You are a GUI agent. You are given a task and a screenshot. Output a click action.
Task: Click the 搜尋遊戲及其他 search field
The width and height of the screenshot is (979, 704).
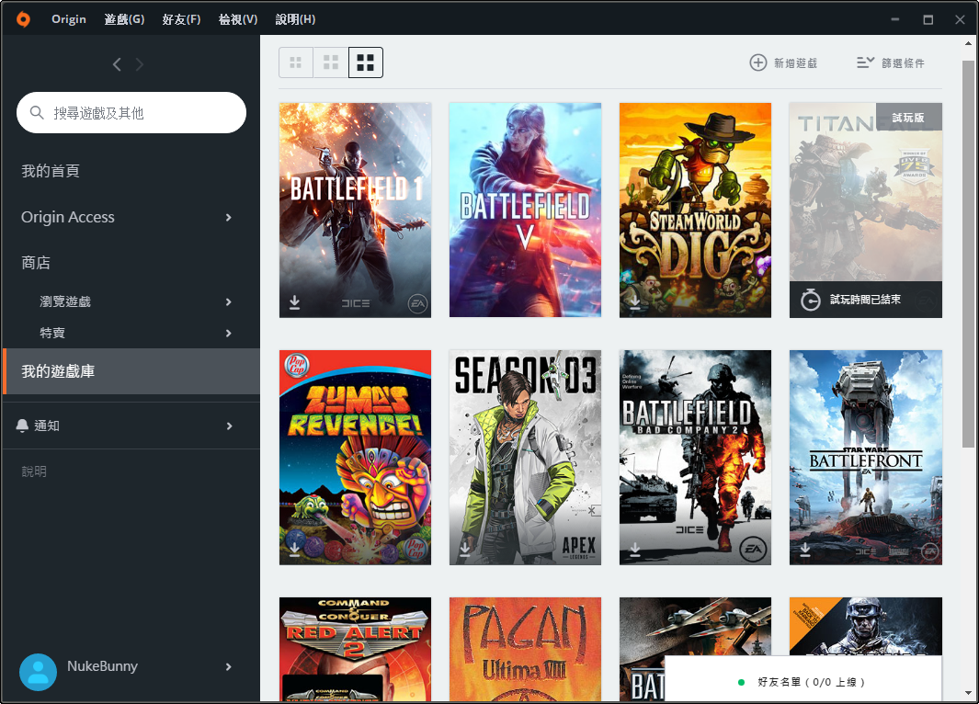131,112
